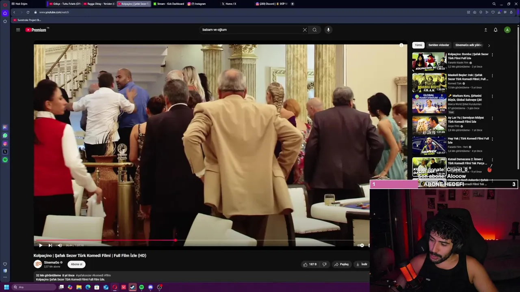Select the 'Seriden videolar' chip
The width and height of the screenshot is (520, 292).
pos(439,45)
